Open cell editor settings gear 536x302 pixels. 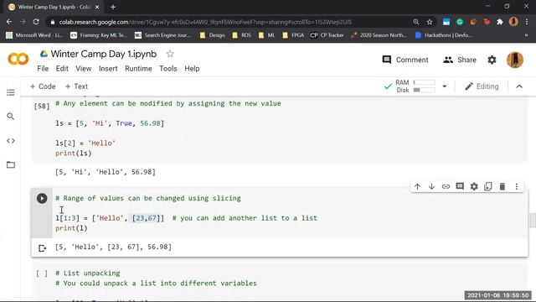[474, 186]
